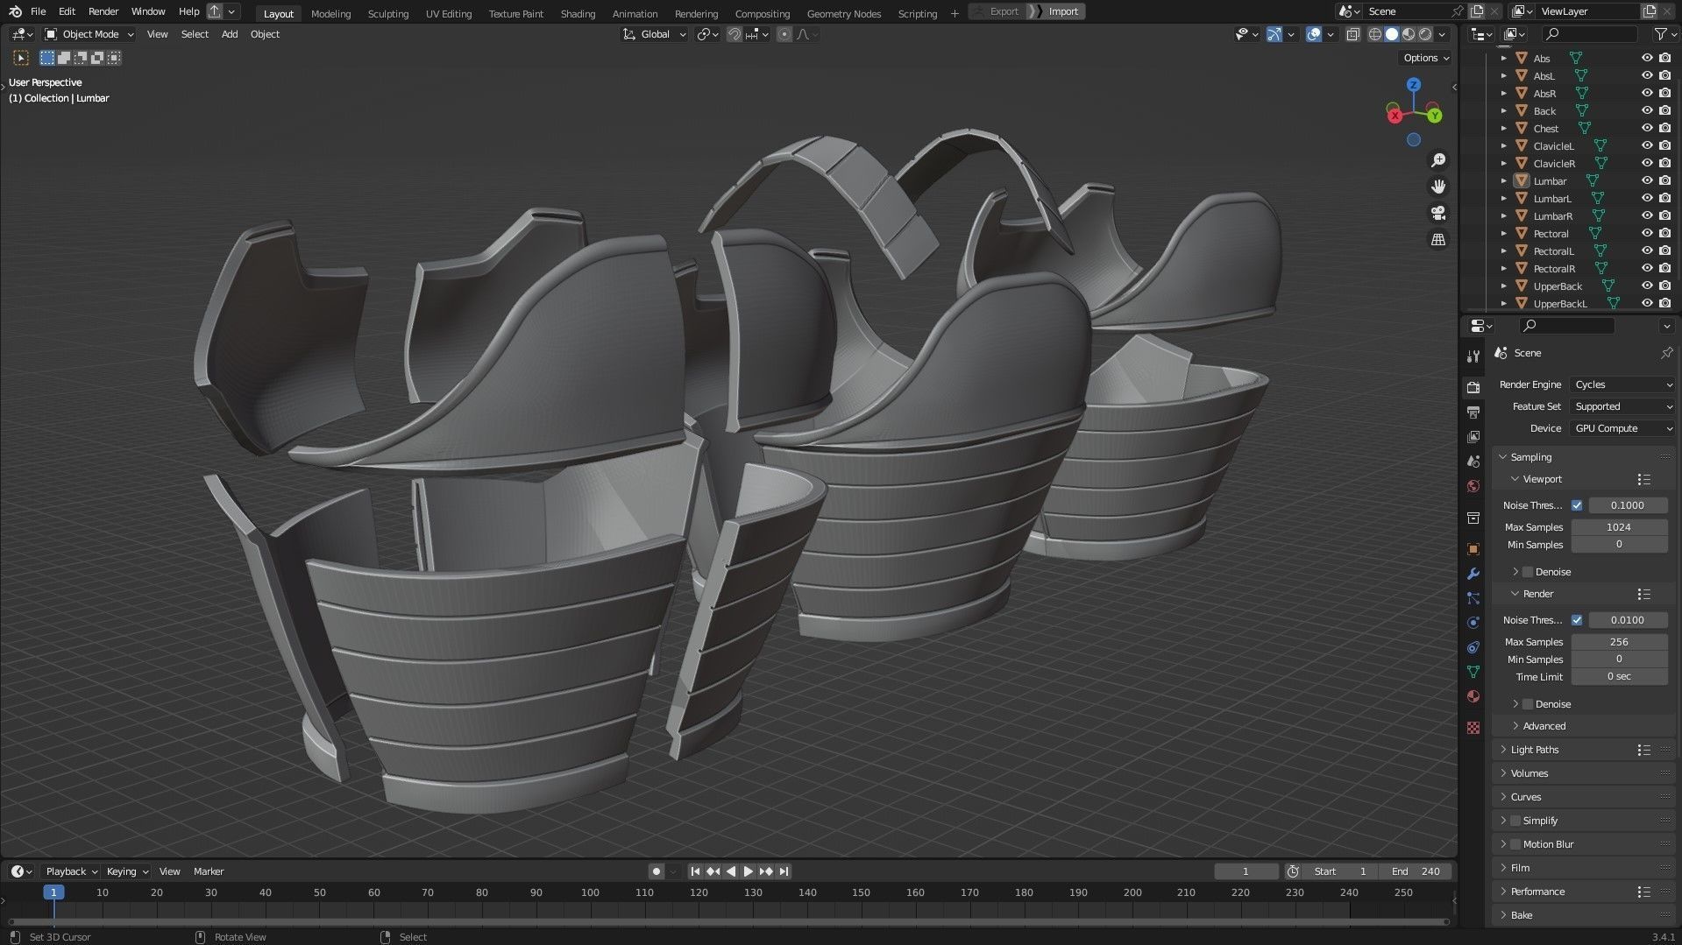Click the viewport zoom magnifier gizmo
Image resolution: width=1682 pixels, height=945 pixels.
click(1438, 160)
